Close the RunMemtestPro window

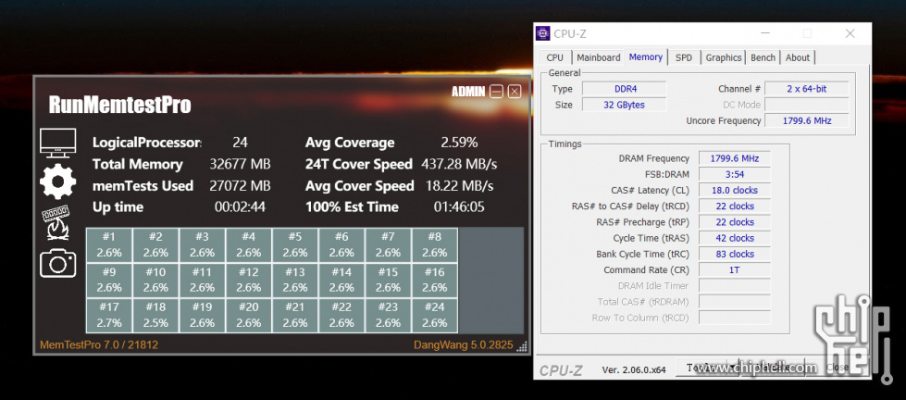515,92
